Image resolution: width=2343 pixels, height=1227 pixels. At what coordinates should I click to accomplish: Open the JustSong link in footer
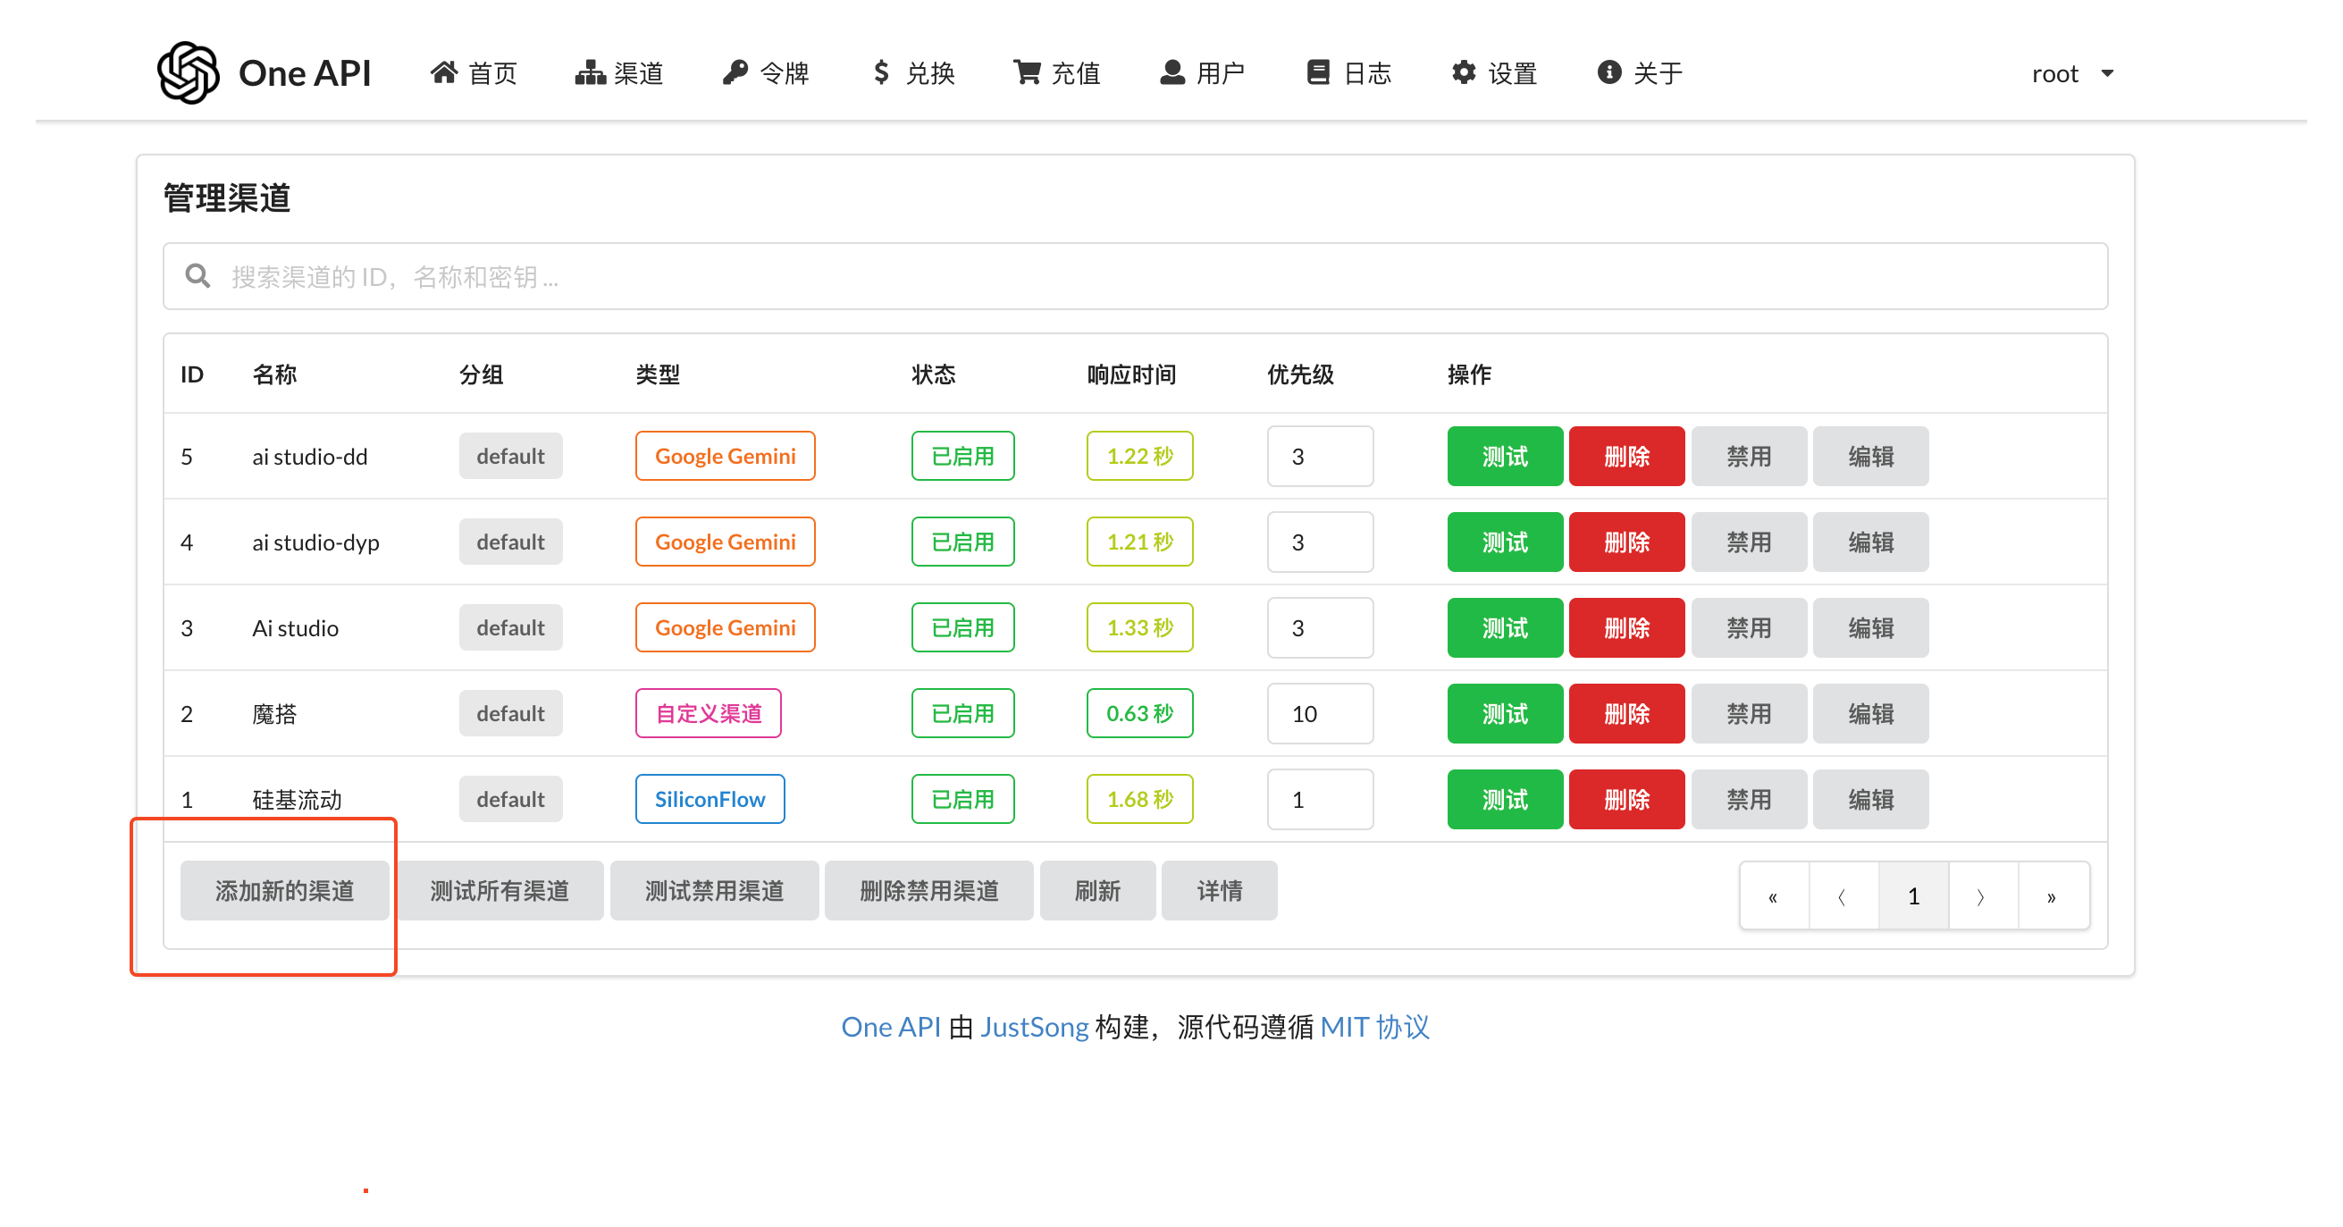click(x=1034, y=1028)
